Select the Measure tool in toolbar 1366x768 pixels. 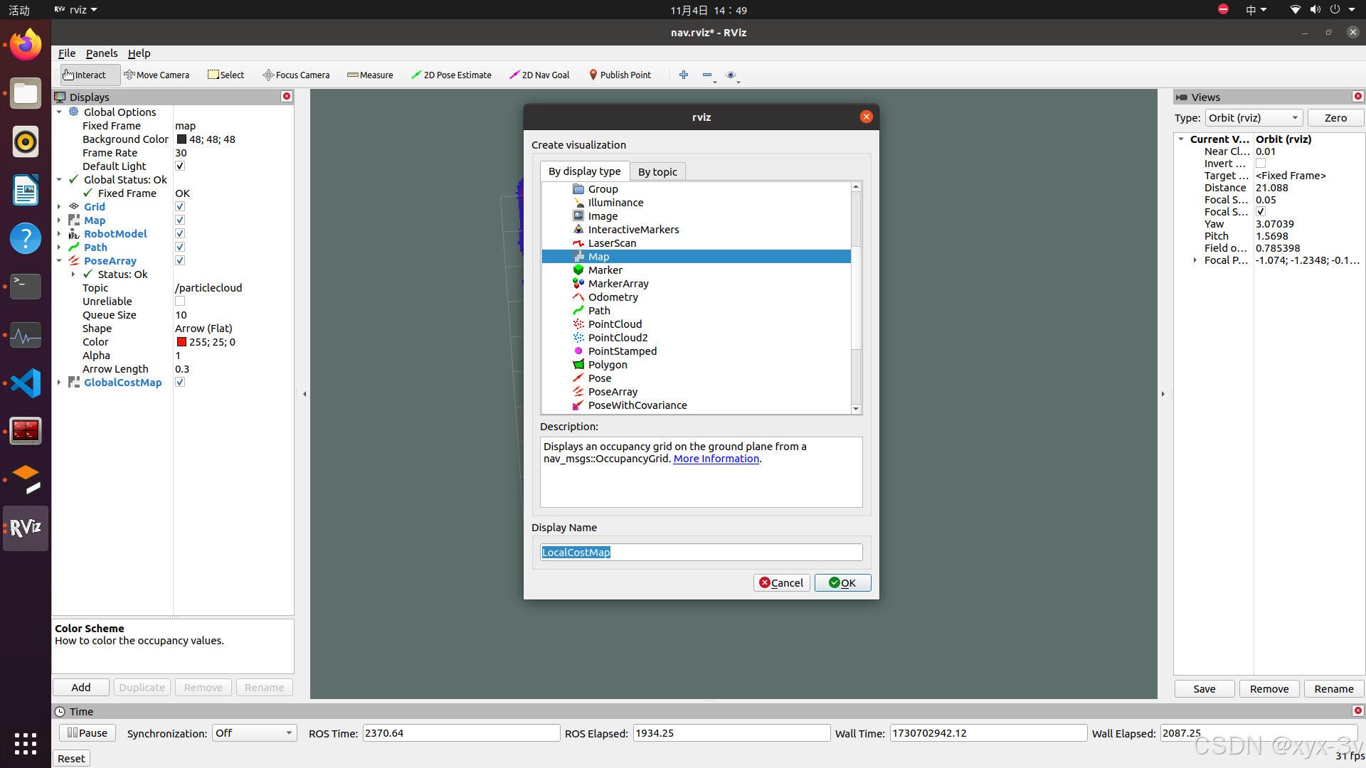370,75
